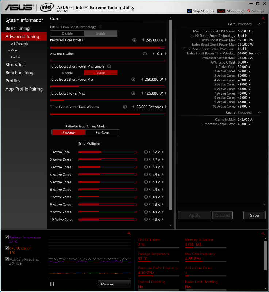Click info icon for 1 Active Core
Image resolution: width=269 pixels, height=292 pixels.
tap(146, 152)
